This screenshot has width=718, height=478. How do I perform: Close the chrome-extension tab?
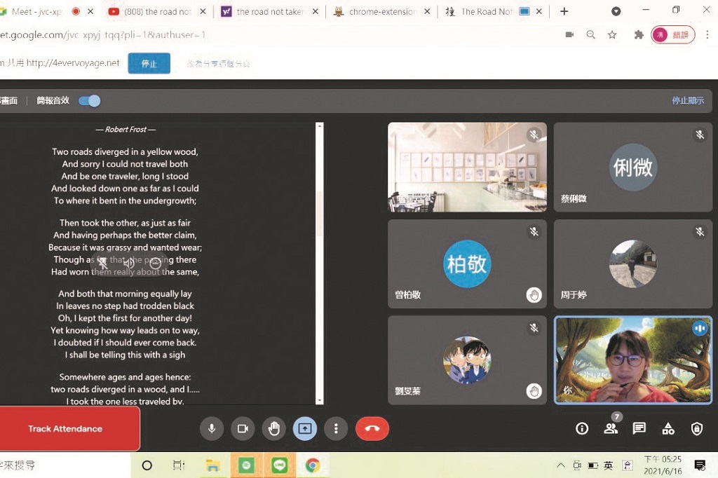[427, 11]
